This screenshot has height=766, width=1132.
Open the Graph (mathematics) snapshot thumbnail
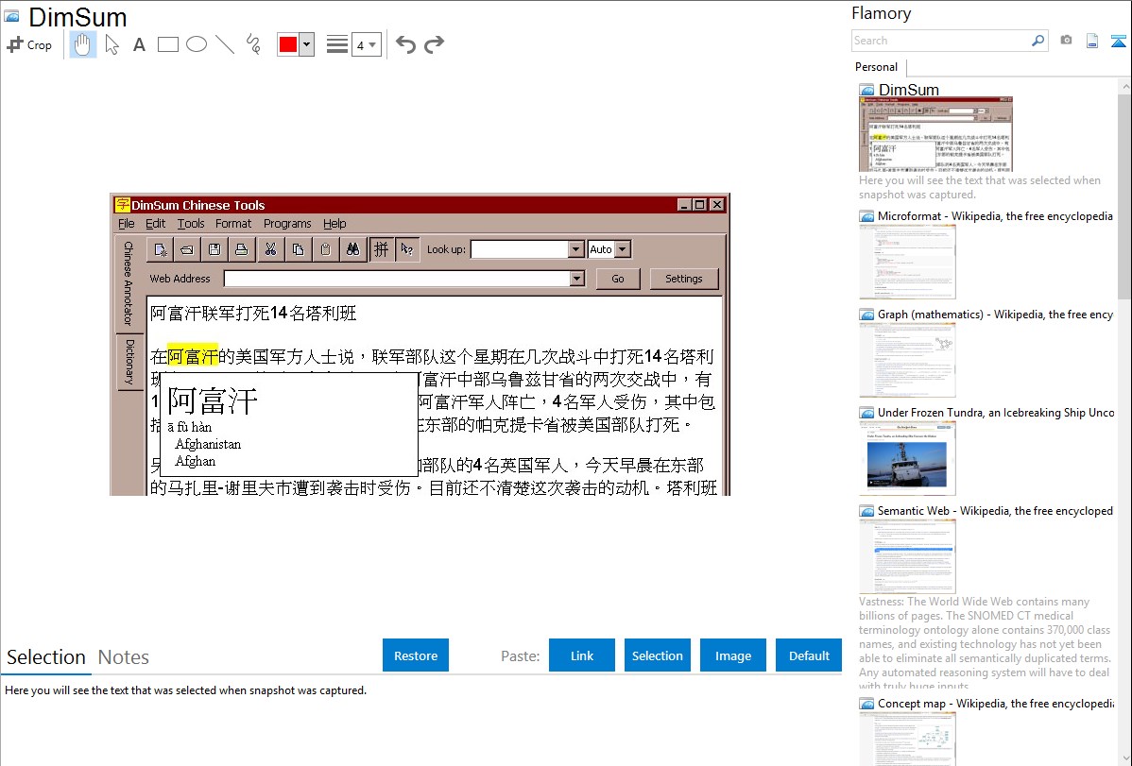907,360
